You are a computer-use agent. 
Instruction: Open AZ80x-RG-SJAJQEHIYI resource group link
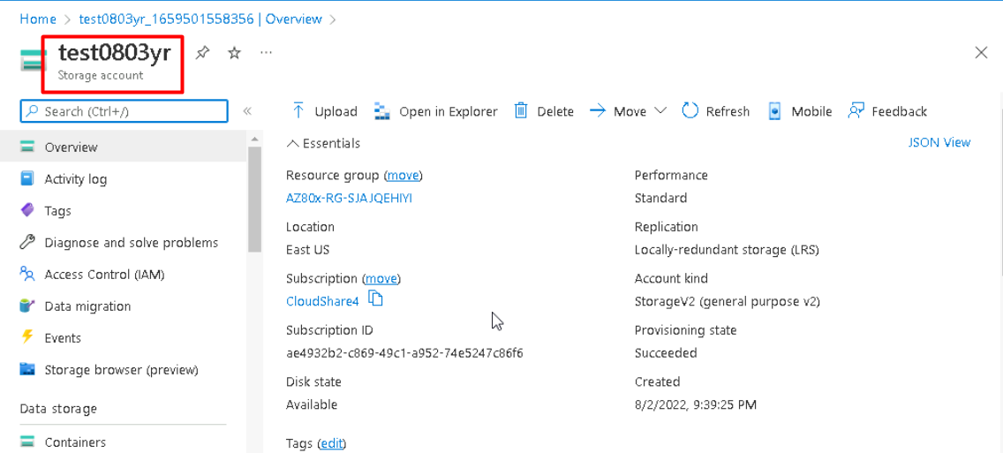[x=350, y=199]
